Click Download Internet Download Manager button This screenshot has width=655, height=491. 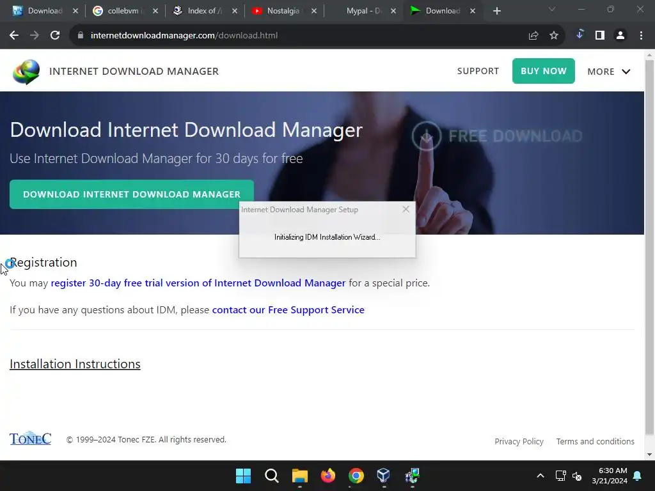[x=132, y=194]
